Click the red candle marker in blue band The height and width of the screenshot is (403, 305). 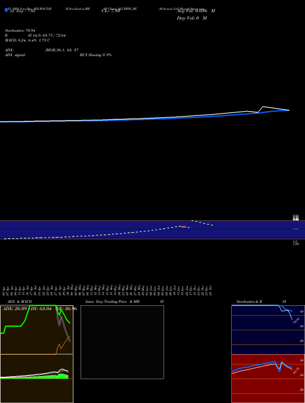coord(184,227)
